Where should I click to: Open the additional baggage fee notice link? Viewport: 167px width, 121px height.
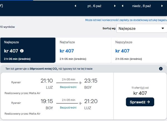(x=126, y=20)
